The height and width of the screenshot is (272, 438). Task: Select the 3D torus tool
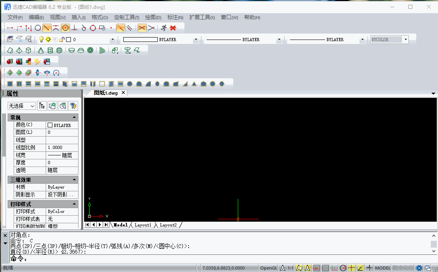point(90,50)
